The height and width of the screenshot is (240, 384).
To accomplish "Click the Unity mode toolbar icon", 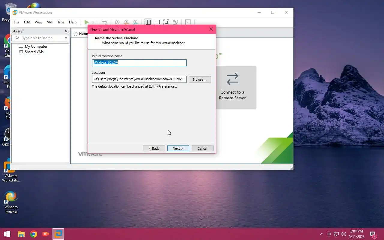I will 175,22.
